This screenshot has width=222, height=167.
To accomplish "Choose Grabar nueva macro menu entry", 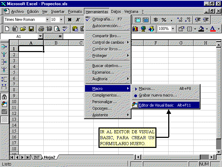I will tap(166, 95).
